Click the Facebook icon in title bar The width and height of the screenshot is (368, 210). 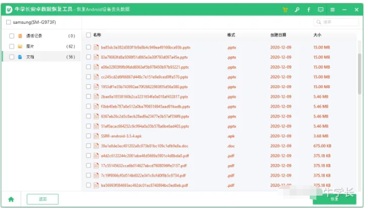(309, 9)
